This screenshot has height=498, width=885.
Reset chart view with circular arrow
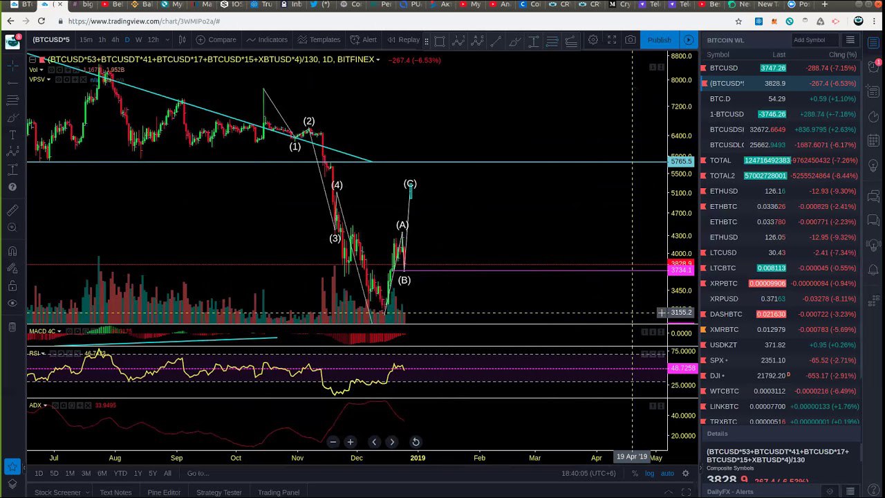pos(416,442)
